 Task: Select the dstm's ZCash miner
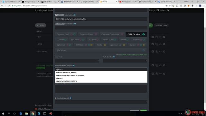pos(109,40)
